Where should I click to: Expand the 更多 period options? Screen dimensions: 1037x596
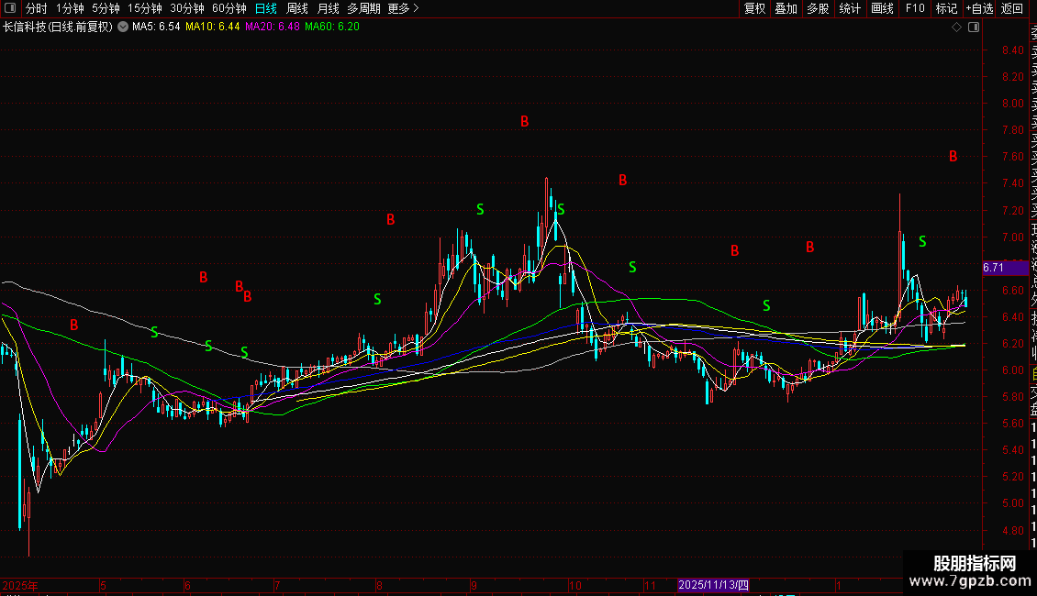(404, 8)
